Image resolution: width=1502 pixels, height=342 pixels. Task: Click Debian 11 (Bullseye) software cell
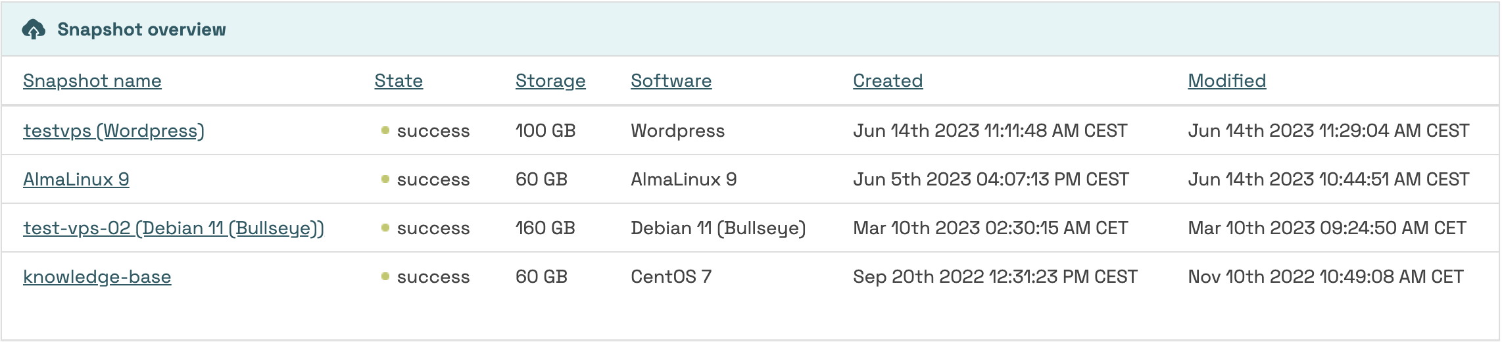[x=718, y=228]
